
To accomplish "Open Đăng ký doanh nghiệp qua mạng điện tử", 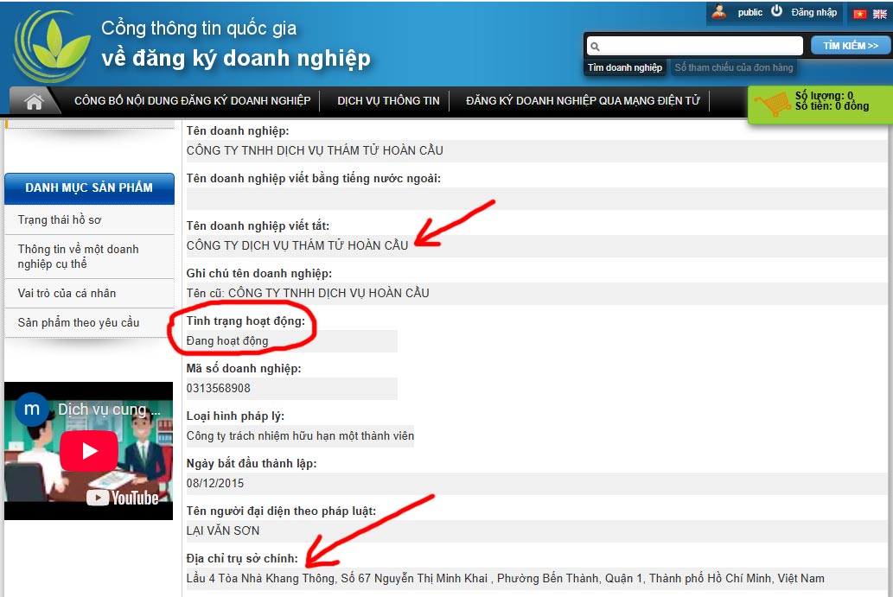I will click(x=583, y=101).
